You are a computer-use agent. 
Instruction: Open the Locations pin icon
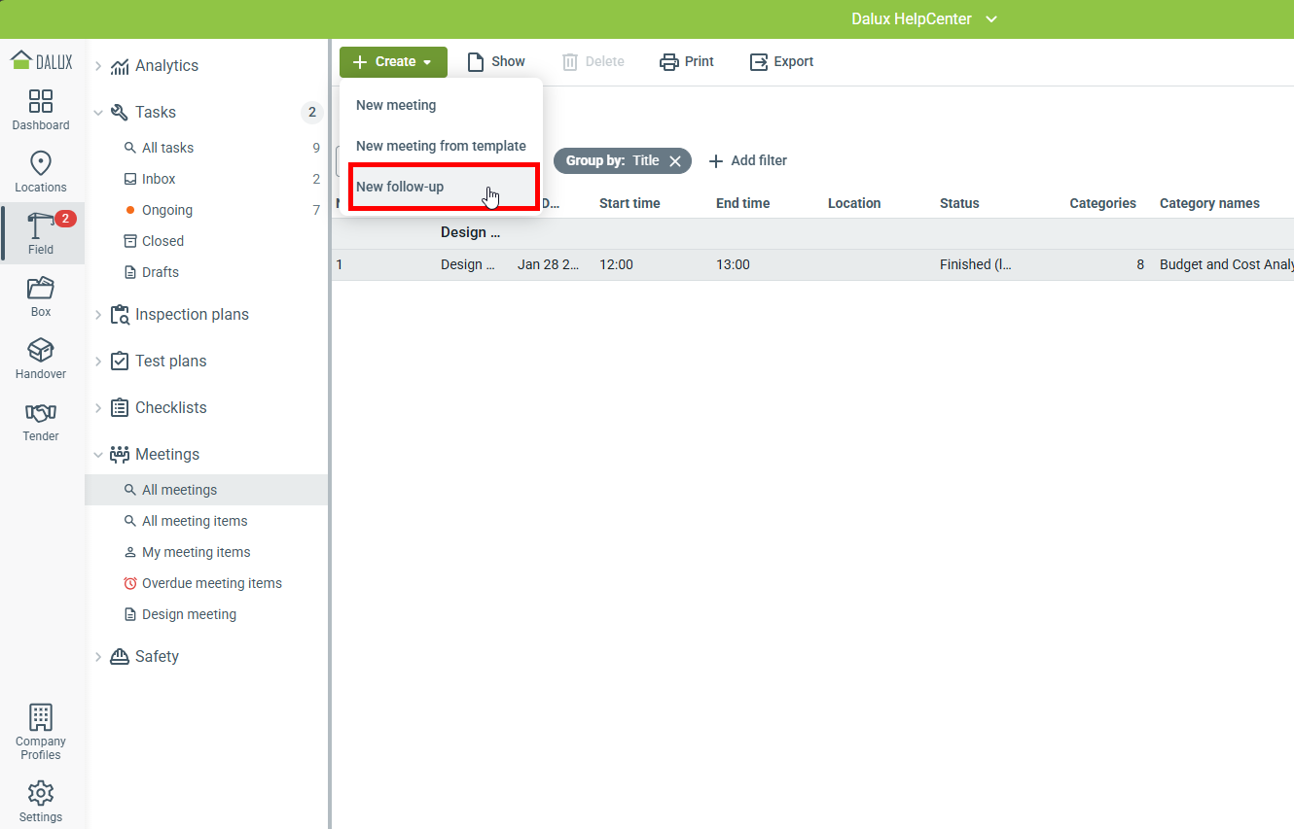(41, 164)
